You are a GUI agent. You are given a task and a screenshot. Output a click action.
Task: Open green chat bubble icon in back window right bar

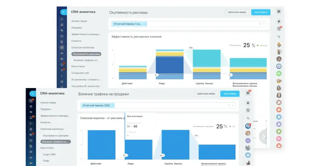tap(279, 73)
